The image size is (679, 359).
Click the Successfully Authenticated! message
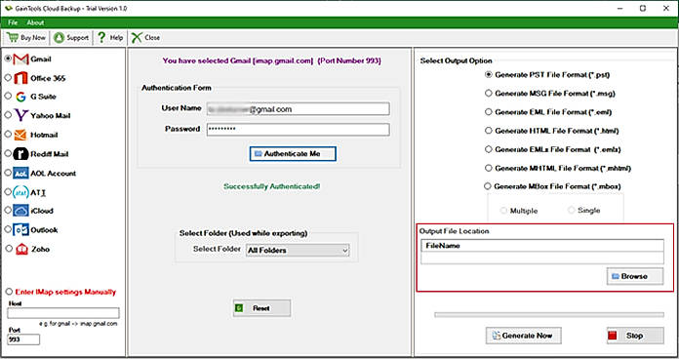(x=271, y=186)
